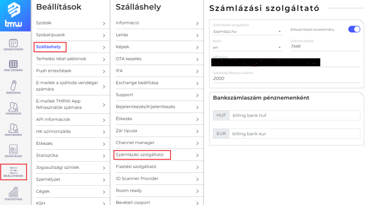Open the OTA kezelés submenu
The image size is (367, 205).
pos(157,59)
